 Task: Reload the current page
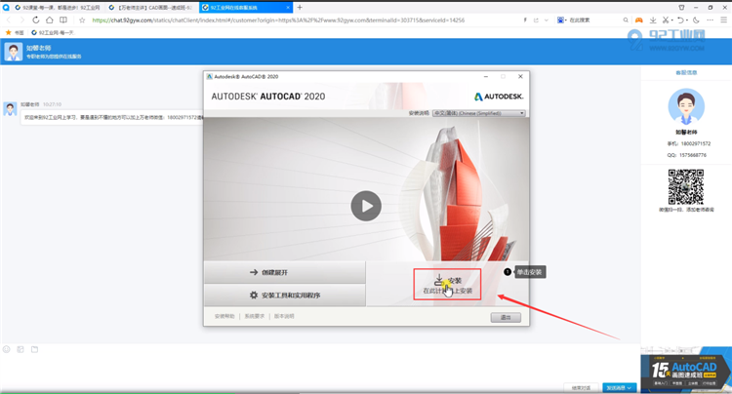(x=35, y=20)
